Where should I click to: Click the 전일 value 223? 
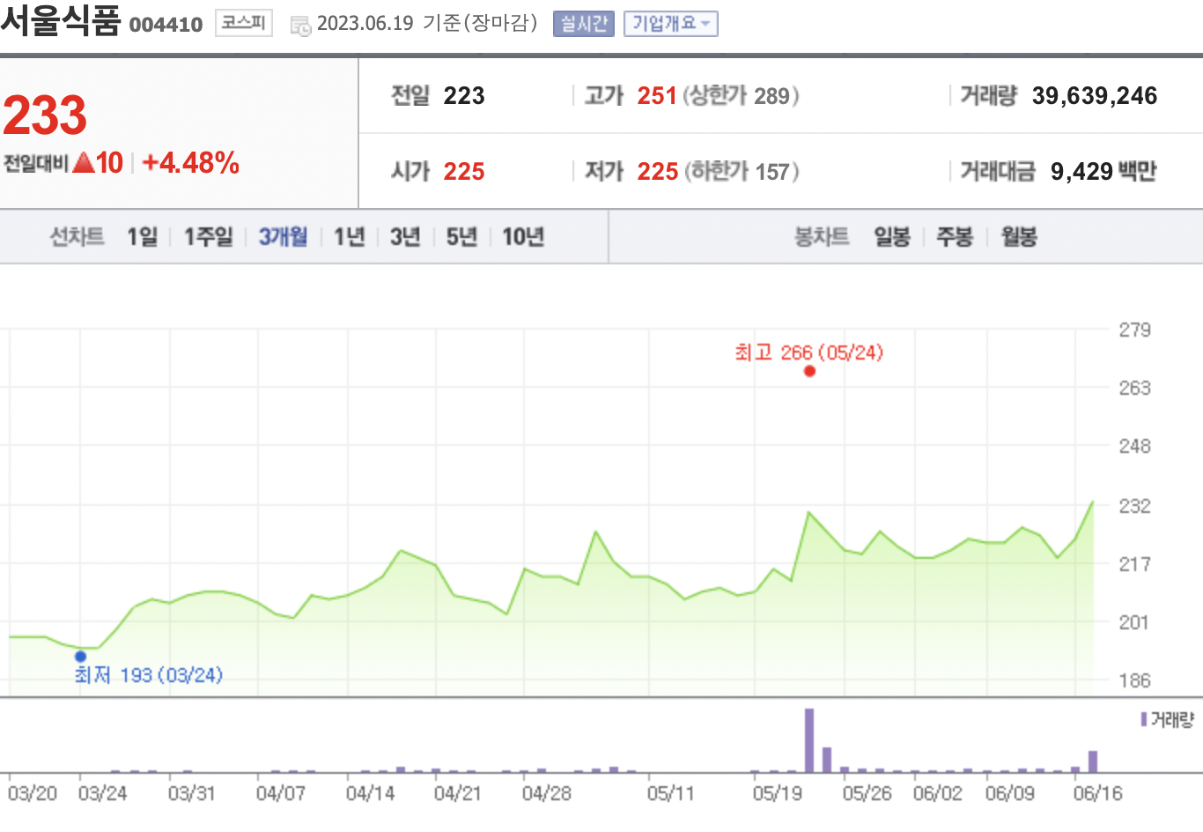tap(464, 95)
